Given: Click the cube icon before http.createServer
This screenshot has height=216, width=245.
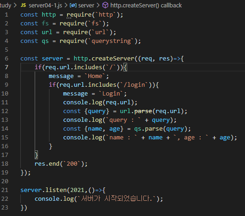Looking at the screenshot, I should pos(105,5).
